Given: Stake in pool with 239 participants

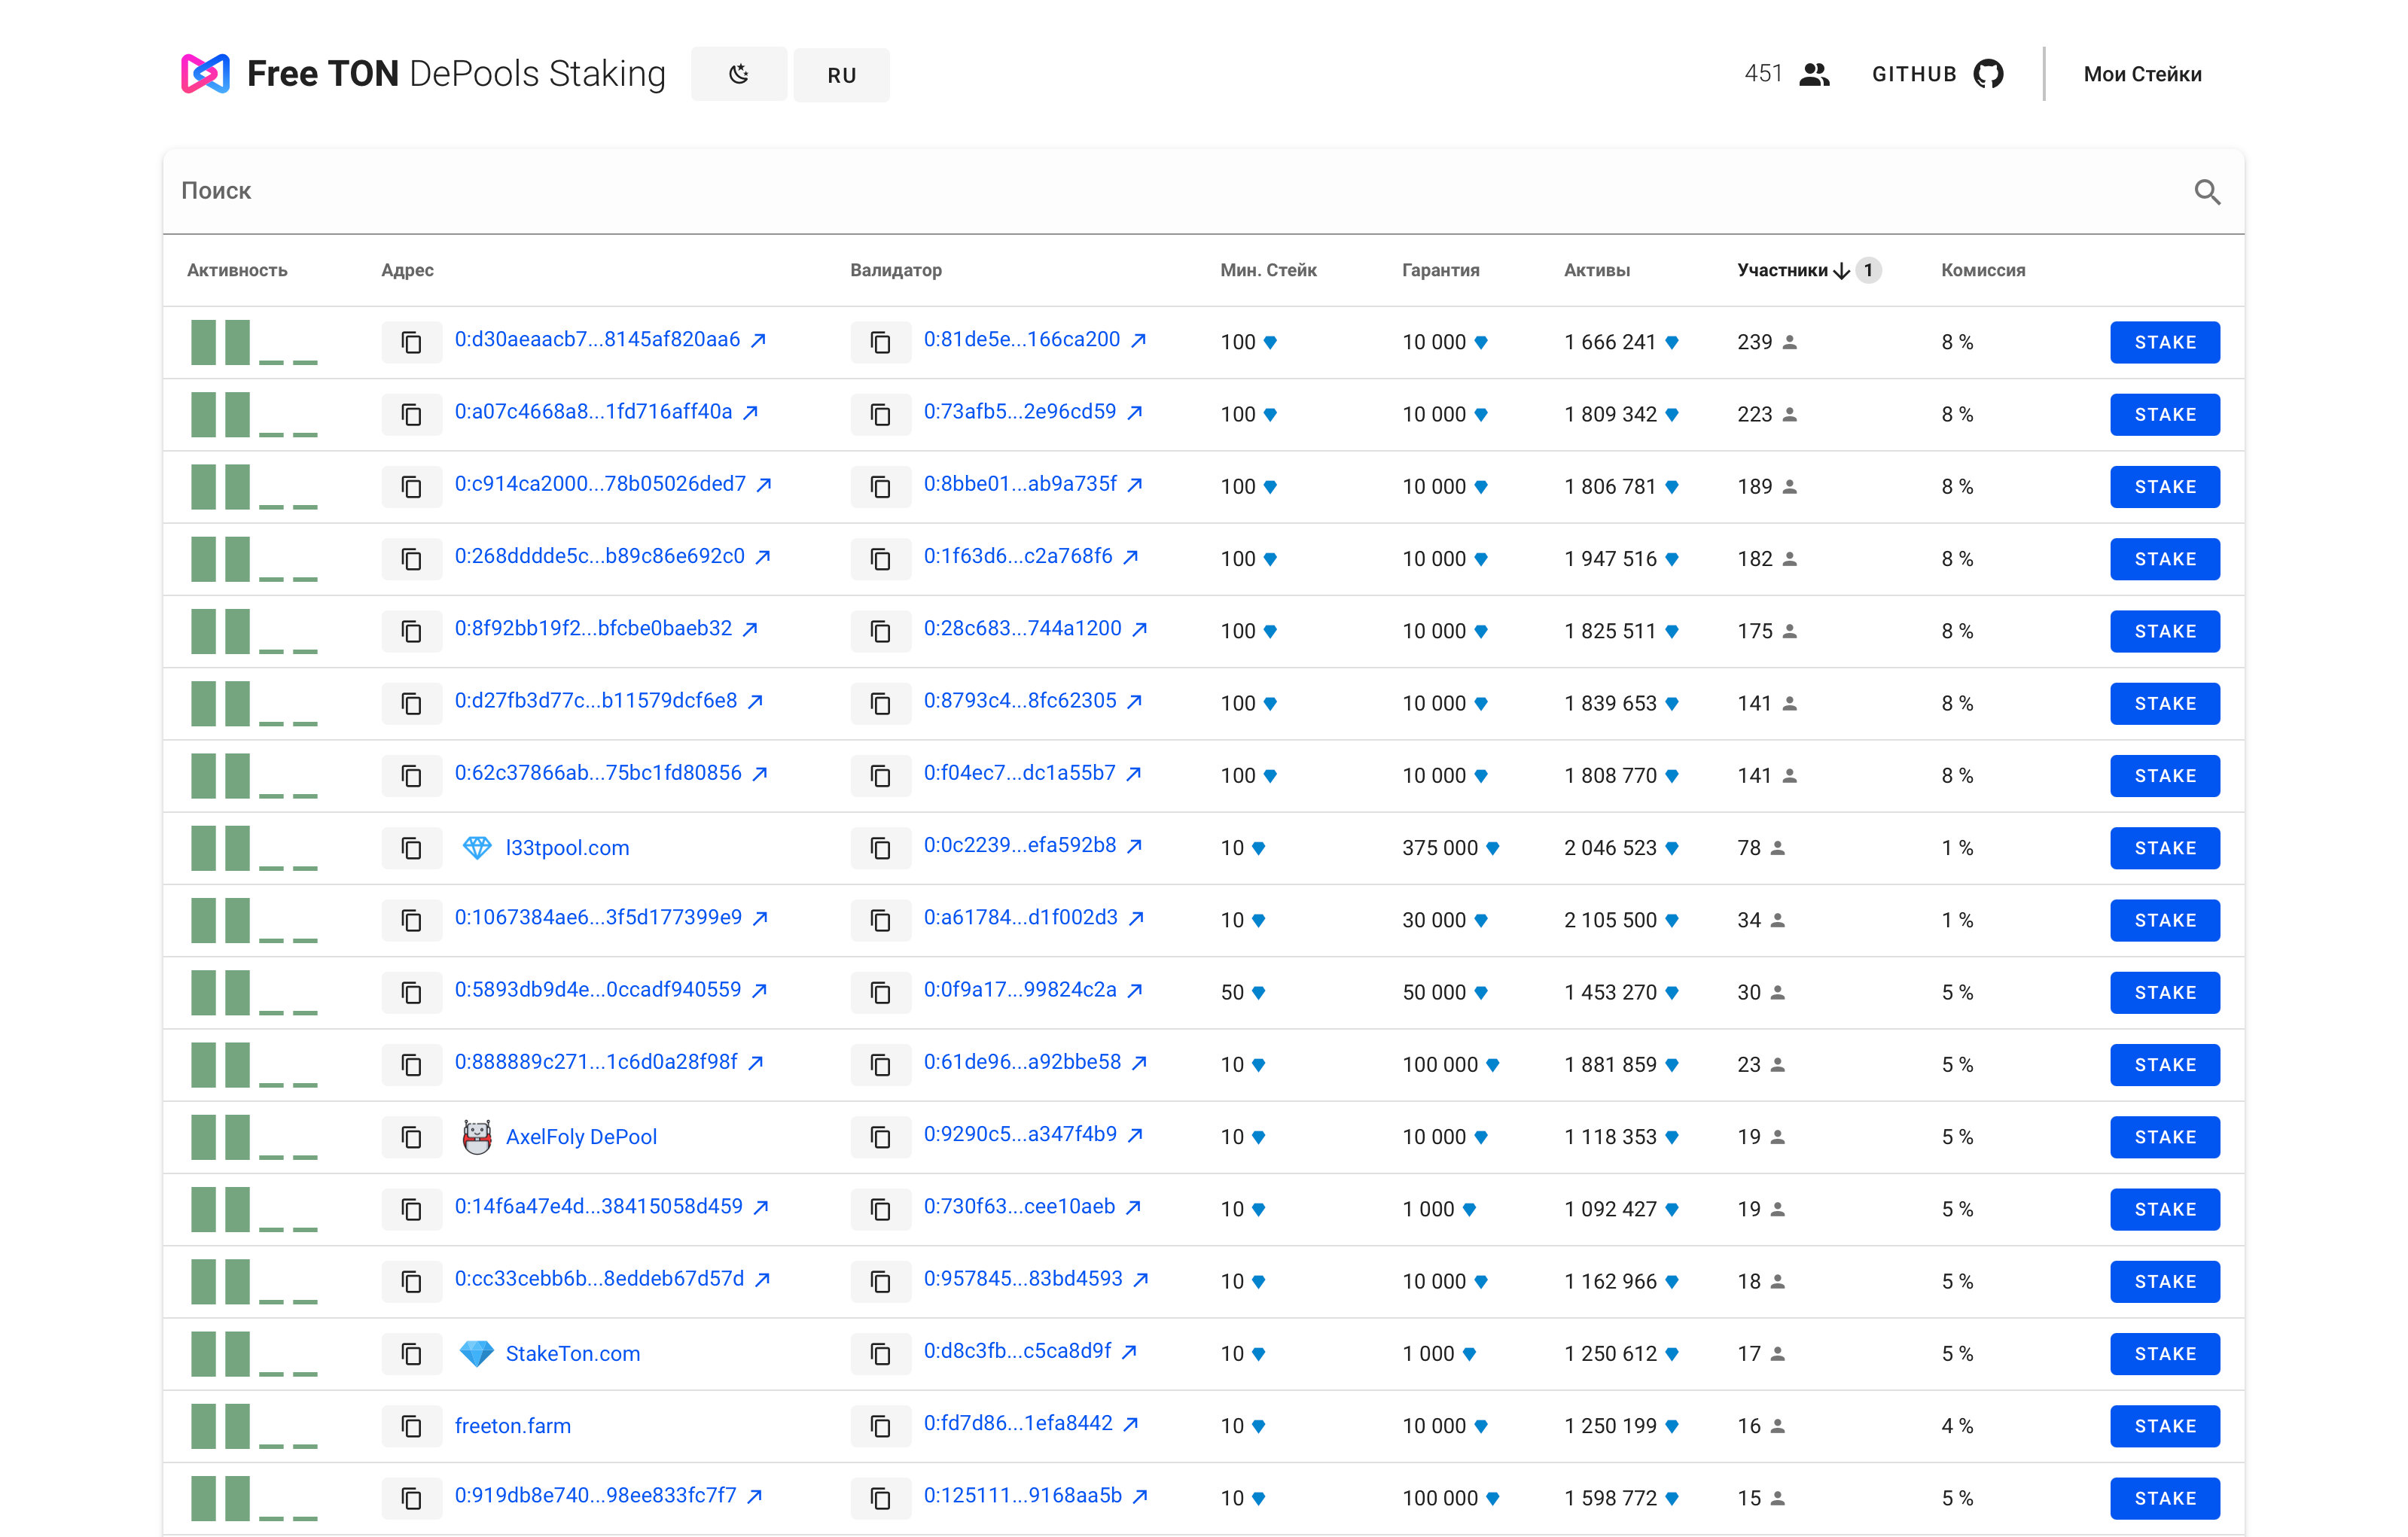Looking at the screenshot, I should coord(2164,342).
